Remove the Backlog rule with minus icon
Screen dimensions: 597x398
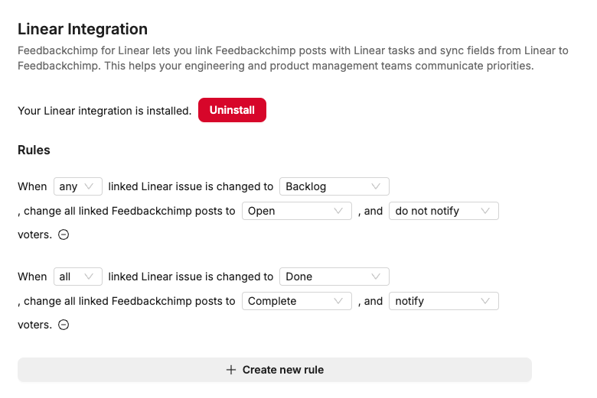64,235
